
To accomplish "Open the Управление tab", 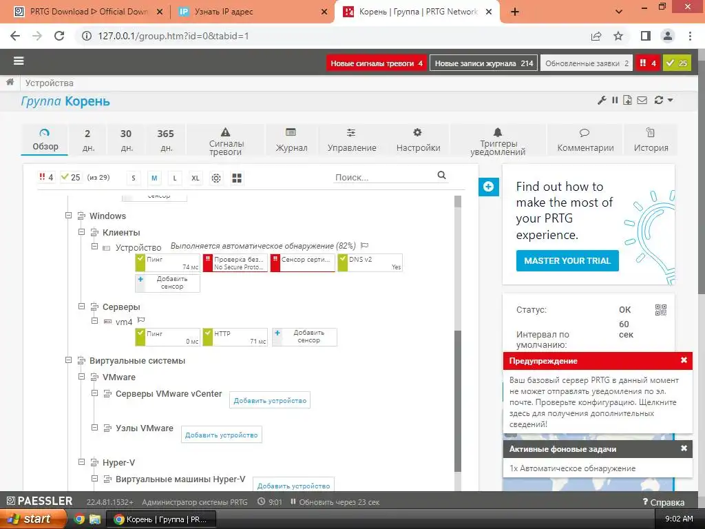I will point(352,140).
